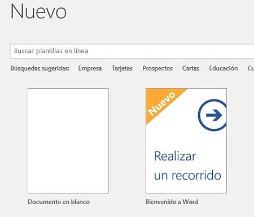This screenshot has width=254, height=217.
Task: Select the Educación suggested search
Action: point(224,68)
